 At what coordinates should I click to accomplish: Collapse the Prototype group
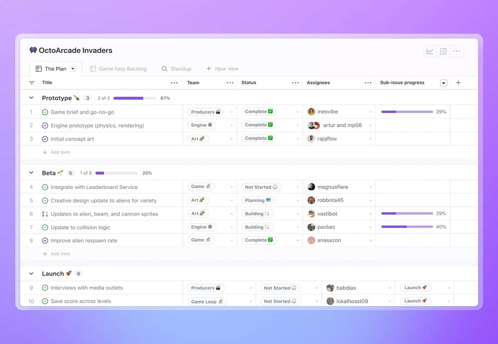coord(31,98)
